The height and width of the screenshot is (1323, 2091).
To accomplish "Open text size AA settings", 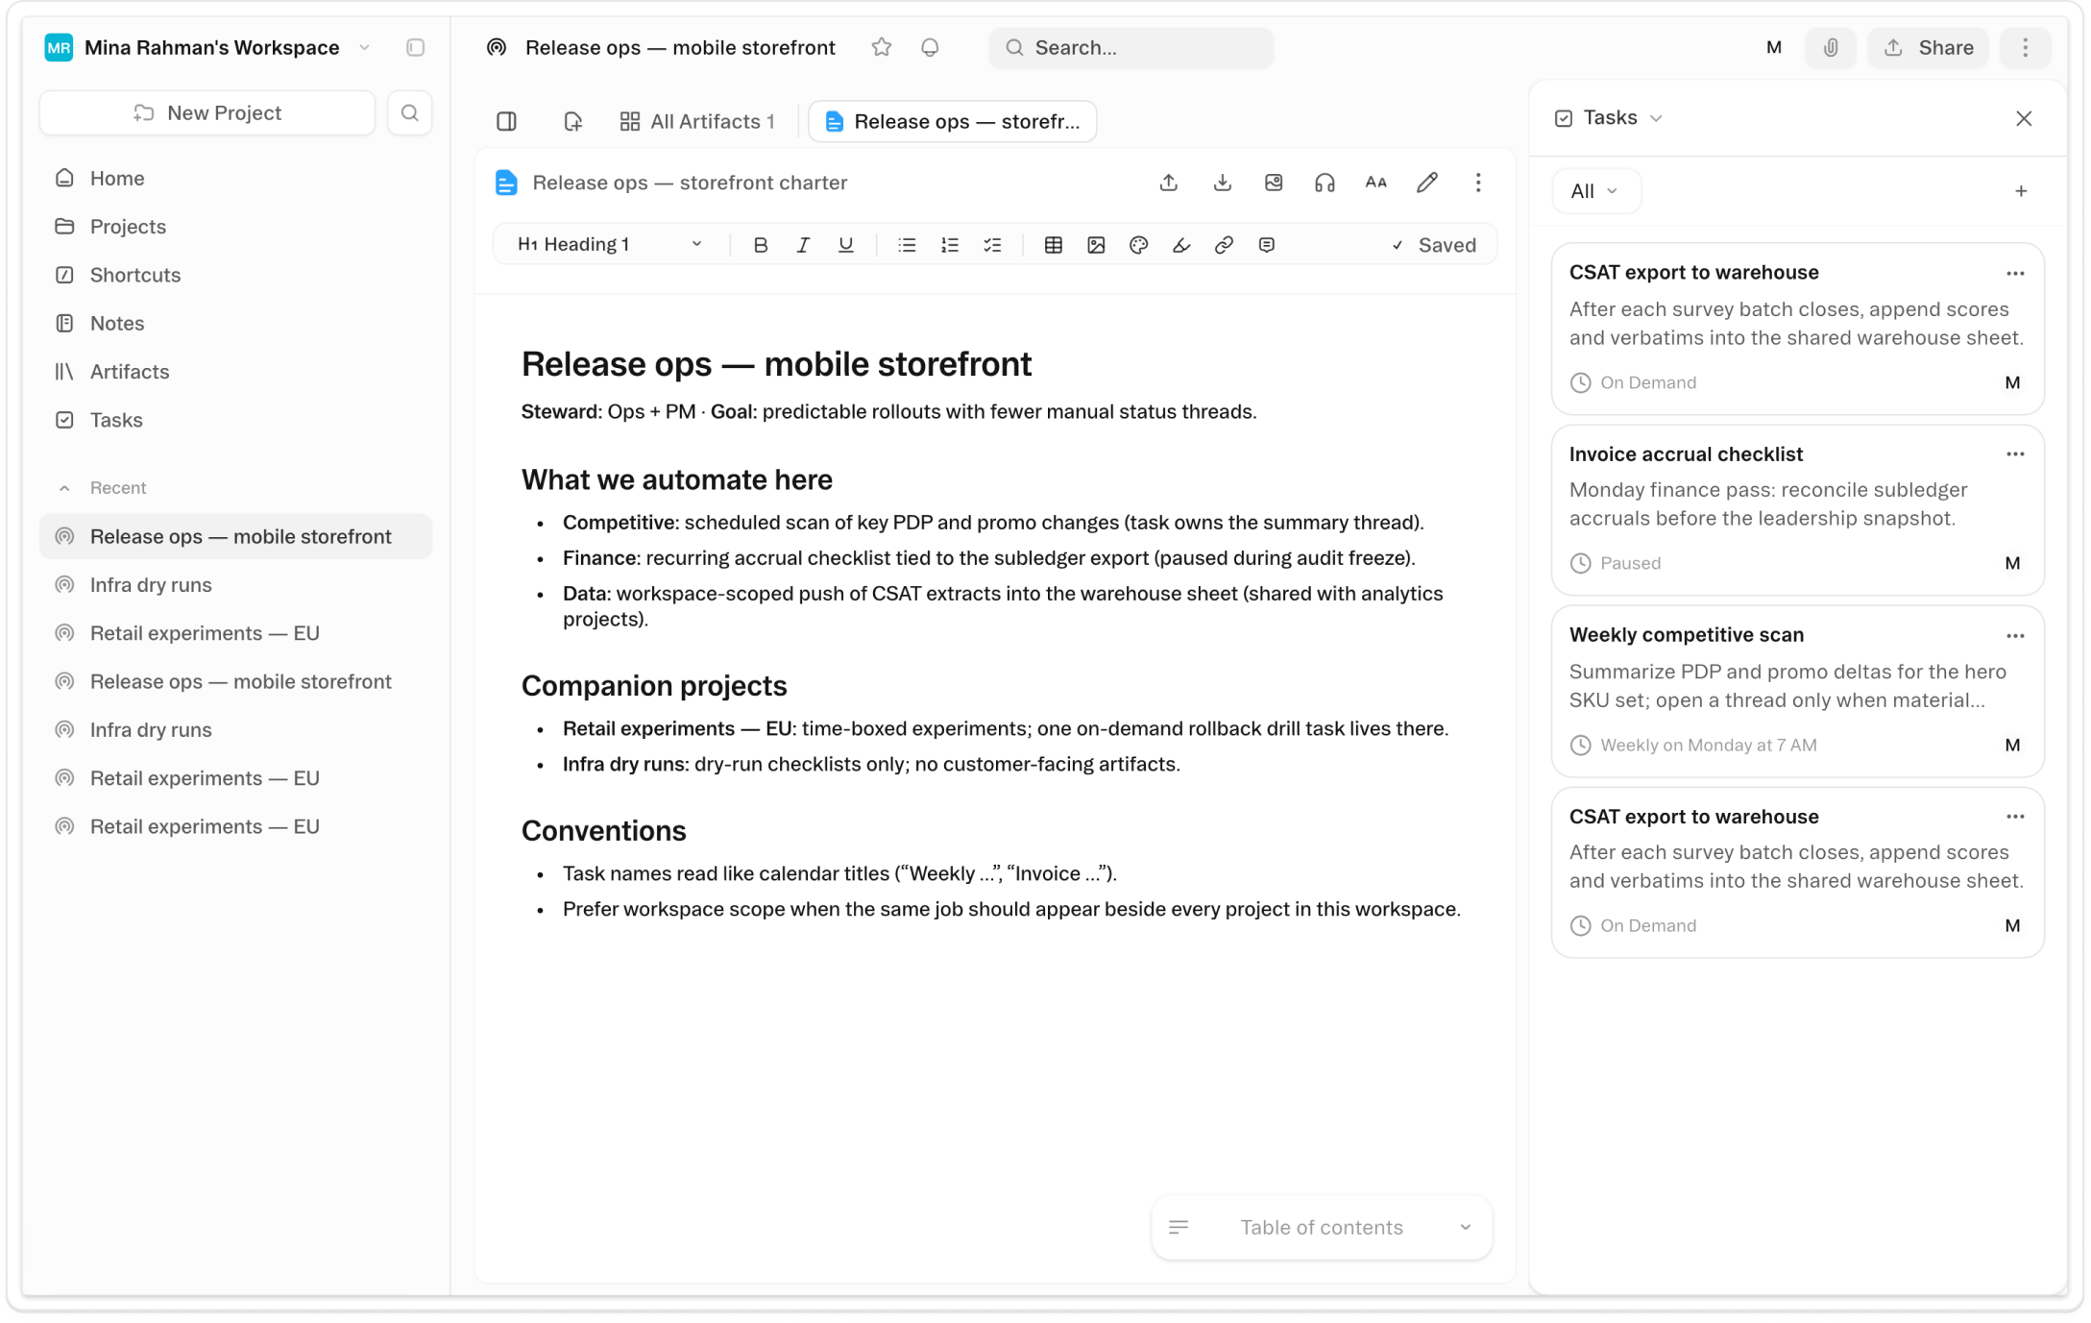I will coord(1375,183).
